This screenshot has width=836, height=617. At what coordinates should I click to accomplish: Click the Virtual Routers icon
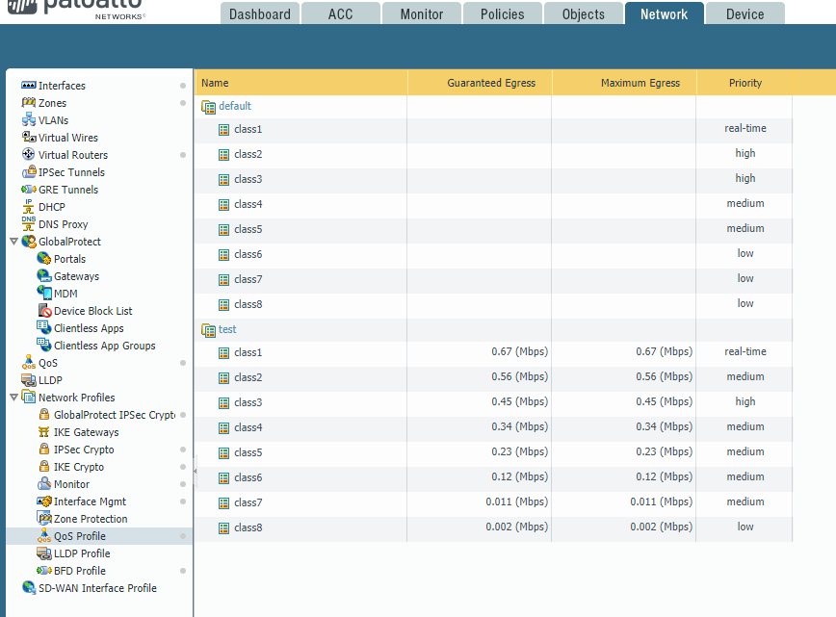pos(29,155)
